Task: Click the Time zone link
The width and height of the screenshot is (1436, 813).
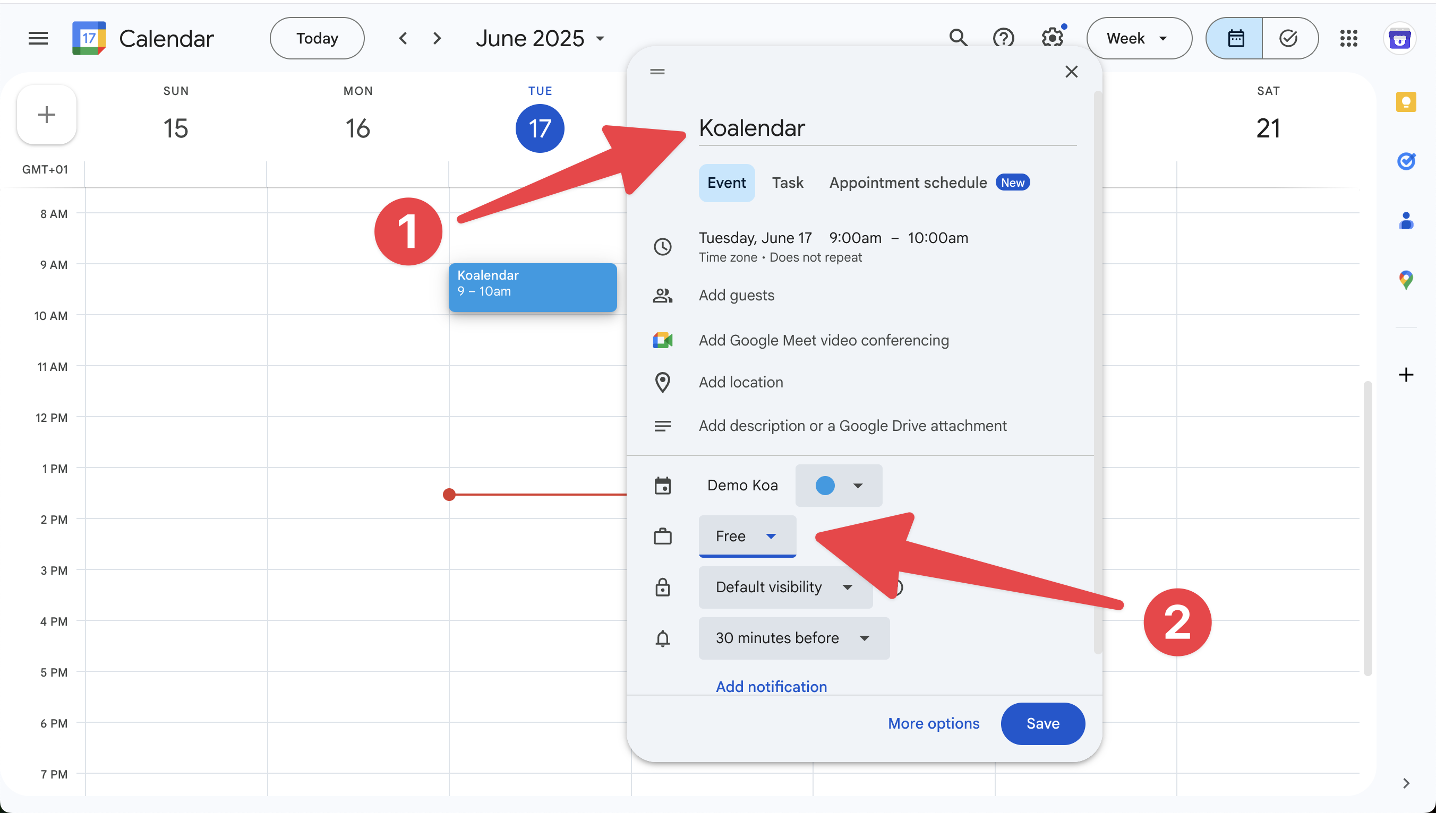Action: (728, 257)
